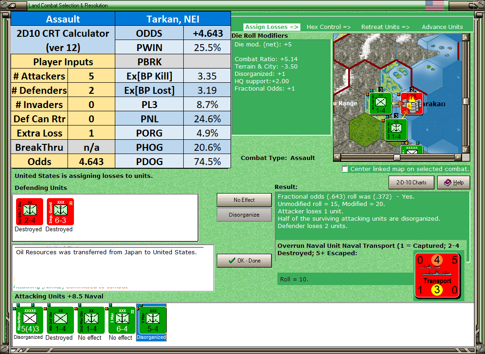Click map scrollbar left arrow
The image size is (485, 354).
(x=337, y=157)
